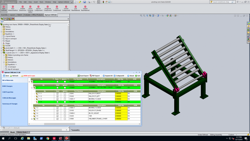Open the Save dropdown arrow in quick toolbar

(87, 2)
